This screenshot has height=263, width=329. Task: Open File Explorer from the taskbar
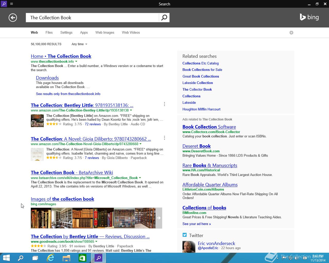[66, 258]
